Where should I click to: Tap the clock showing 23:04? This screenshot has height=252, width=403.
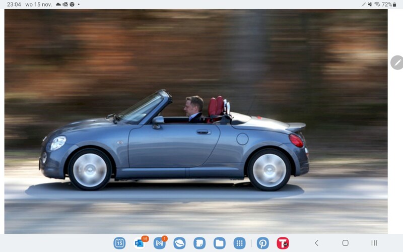(14, 5)
